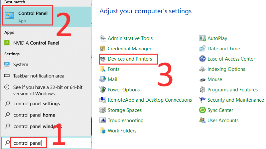This screenshot has height=149, width=266.
Task: Open the Programs and Features link
Action: [x=232, y=90]
